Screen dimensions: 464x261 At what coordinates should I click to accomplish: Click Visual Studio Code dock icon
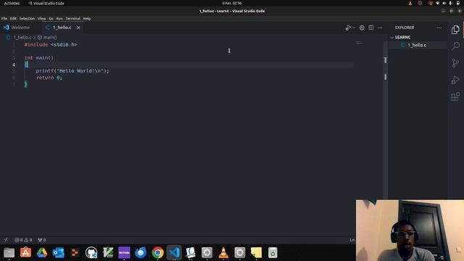174,253
